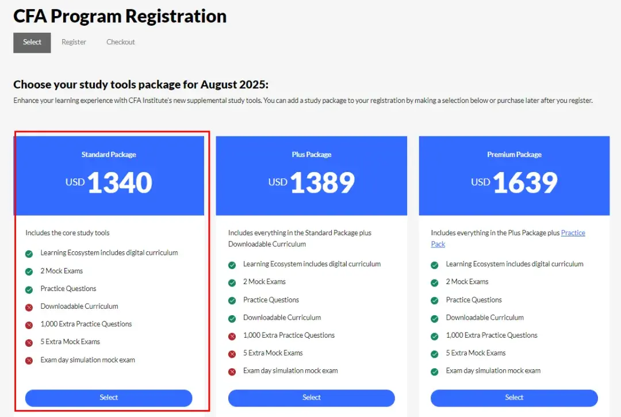Click red X beside Plus Exam day simulation
Screen dimensions: 621x417
point(232,372)
